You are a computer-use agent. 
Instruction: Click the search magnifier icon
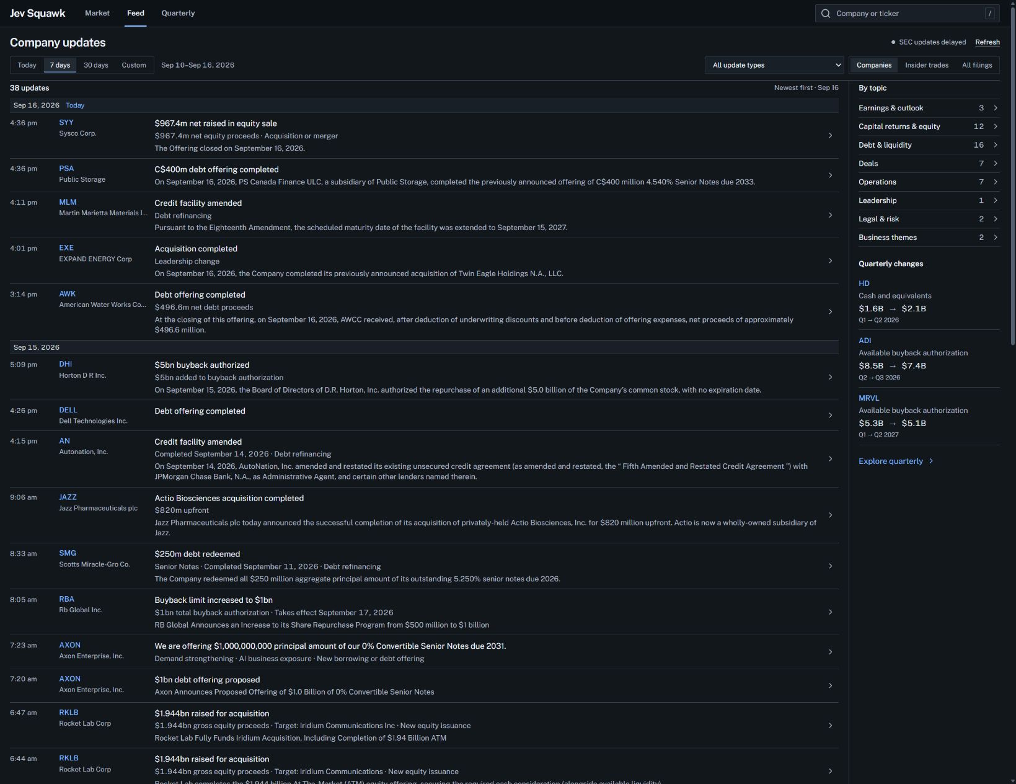coord(825,14)
